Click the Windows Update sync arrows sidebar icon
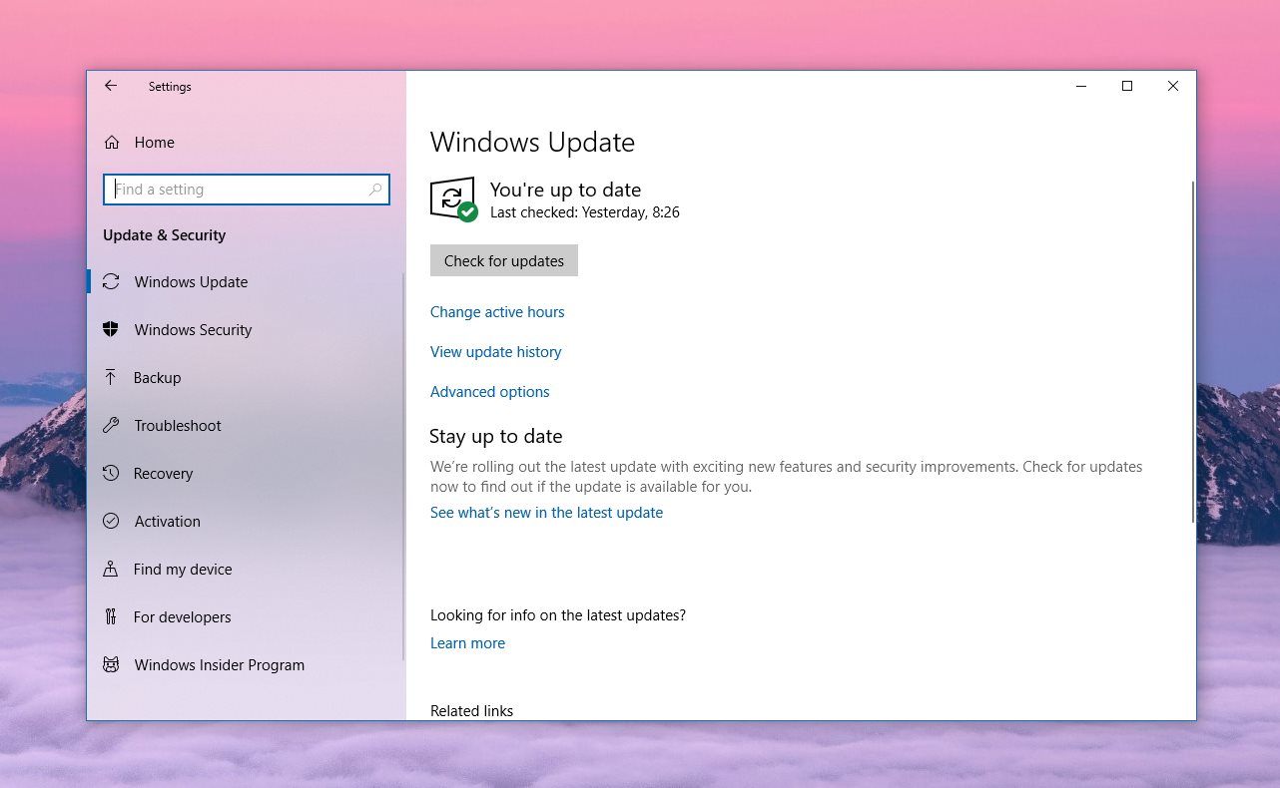The image size is (1280, 788). [111, 282]
